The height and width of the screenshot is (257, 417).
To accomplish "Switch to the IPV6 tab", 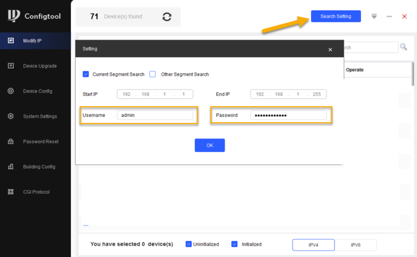I will [x=356, y=244].
